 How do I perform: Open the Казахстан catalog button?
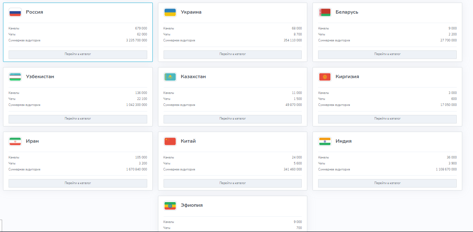232,119
